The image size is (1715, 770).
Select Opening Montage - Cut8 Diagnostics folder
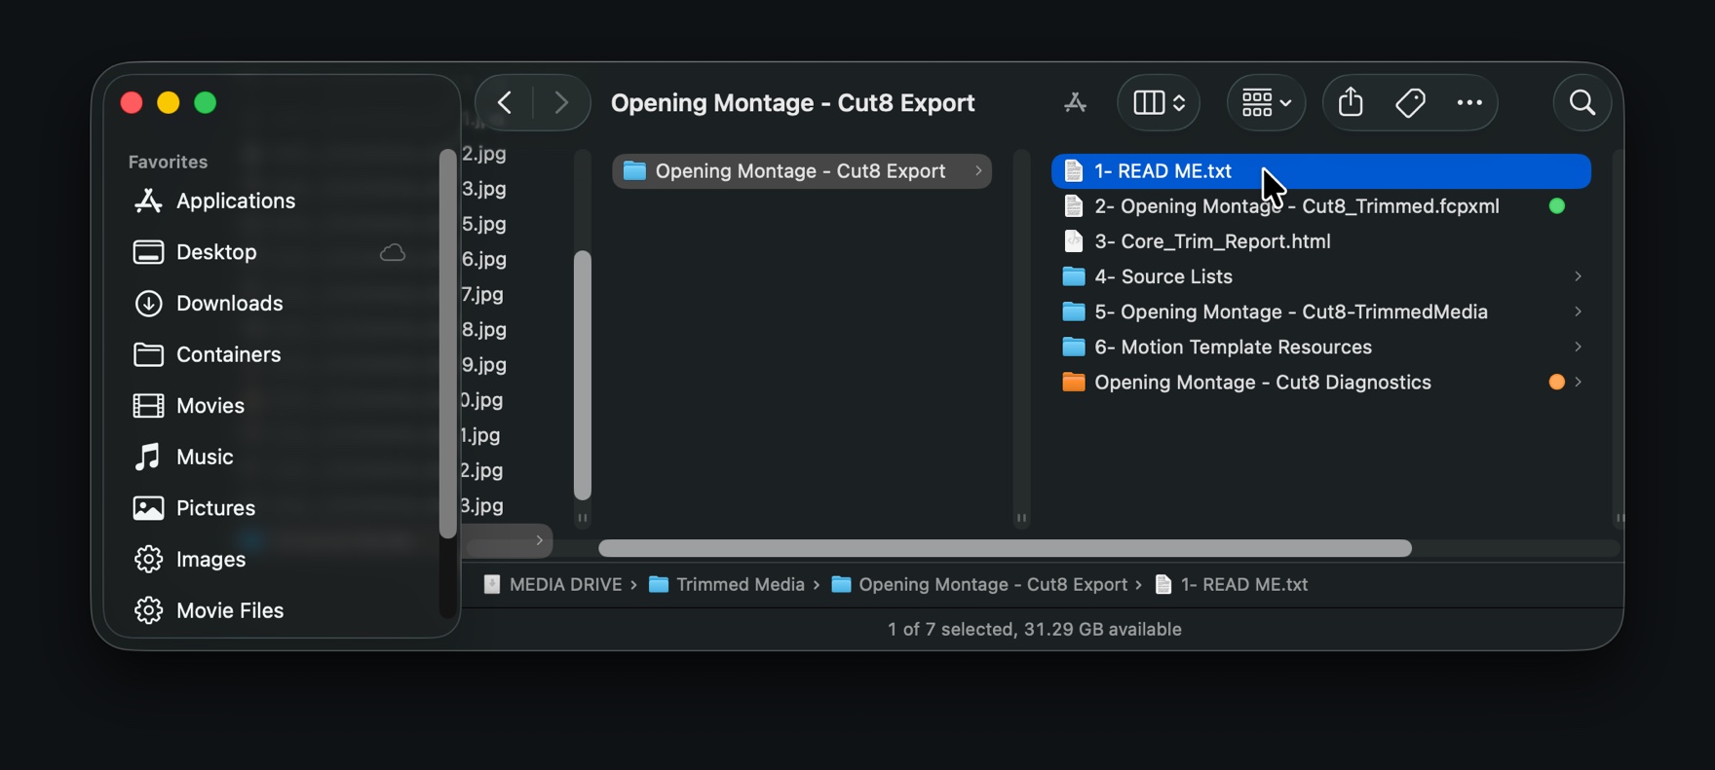[x=1321, y=383]
